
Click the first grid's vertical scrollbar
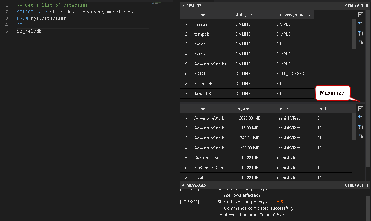coord(353,34)
